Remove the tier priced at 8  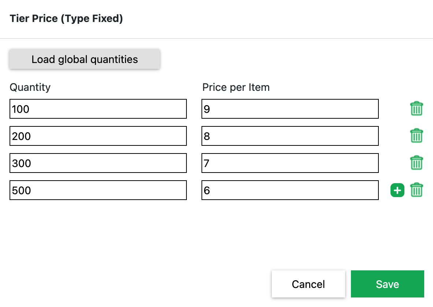tap(416, 136)
